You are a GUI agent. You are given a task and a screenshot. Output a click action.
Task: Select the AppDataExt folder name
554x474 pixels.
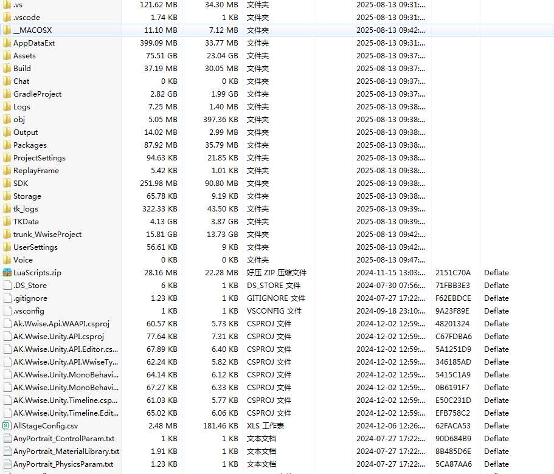34,43
